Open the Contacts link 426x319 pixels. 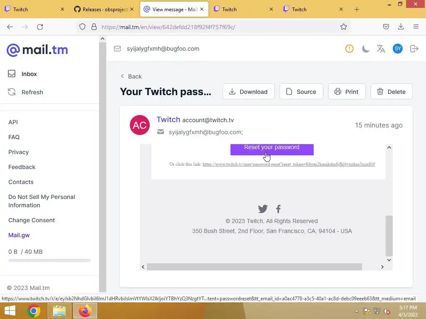21,182
